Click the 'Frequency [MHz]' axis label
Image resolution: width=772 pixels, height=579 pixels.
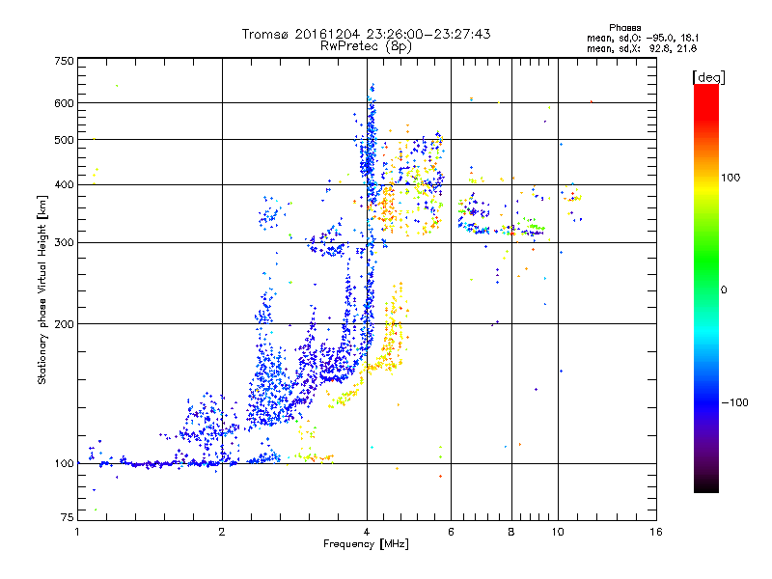366,544
